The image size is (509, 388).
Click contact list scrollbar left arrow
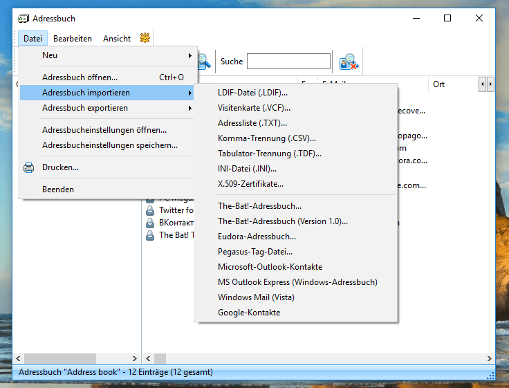click(148, 358)
